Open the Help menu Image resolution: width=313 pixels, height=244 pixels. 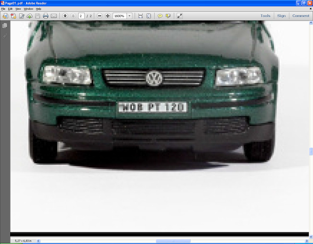pyautogui.click(x=38, y=9)
